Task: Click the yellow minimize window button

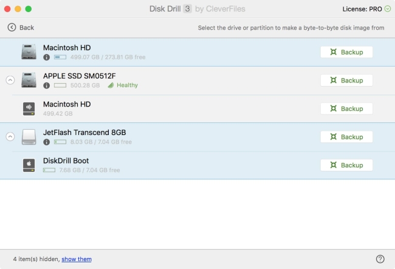Action: [x=18, y=9]
